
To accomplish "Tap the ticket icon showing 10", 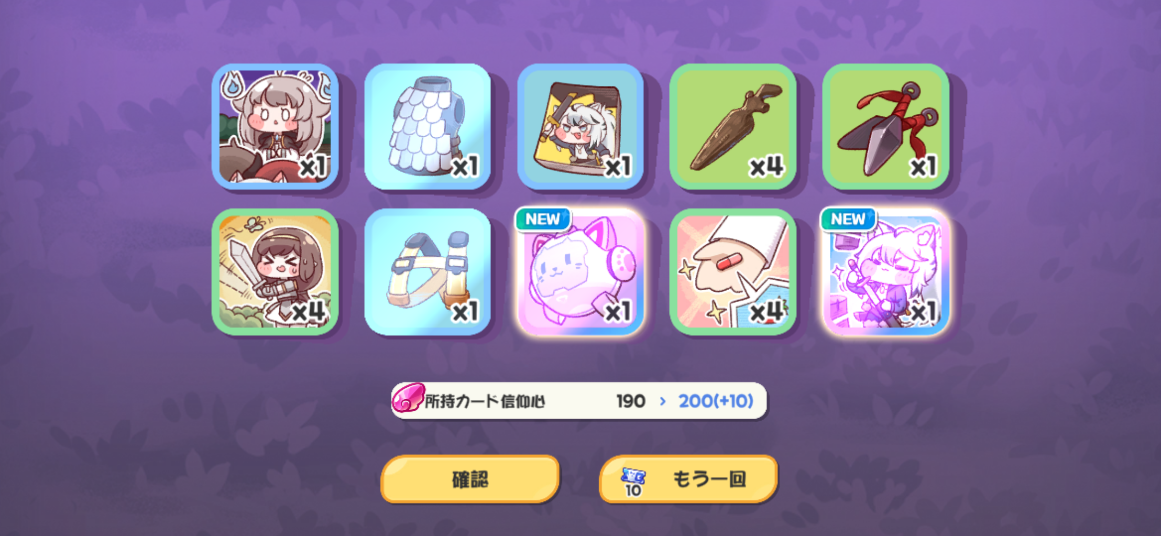I will 633,481.
